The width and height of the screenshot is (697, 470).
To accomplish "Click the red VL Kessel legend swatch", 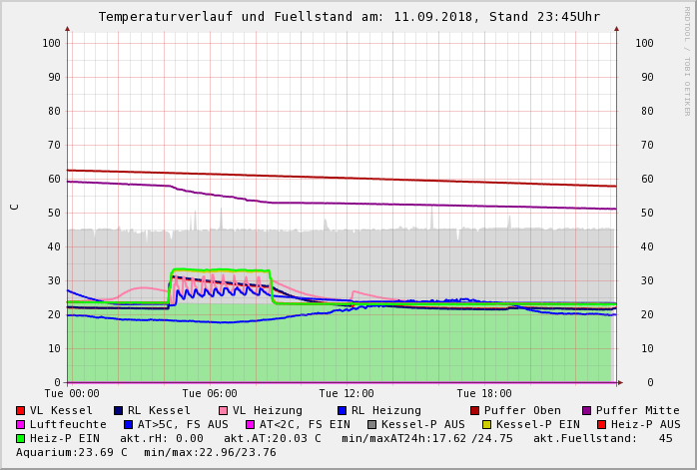I will click(21, 410).
